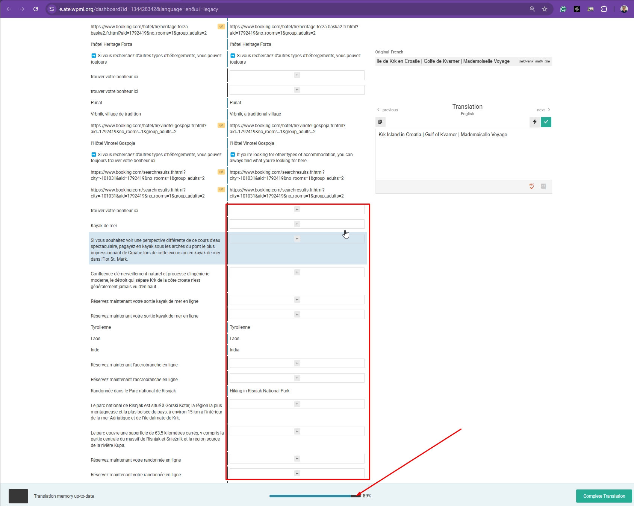Click the browser zoom magnifier icon
Image resolution: width=634 pixels, height=506 pixels.
point(532,9)
